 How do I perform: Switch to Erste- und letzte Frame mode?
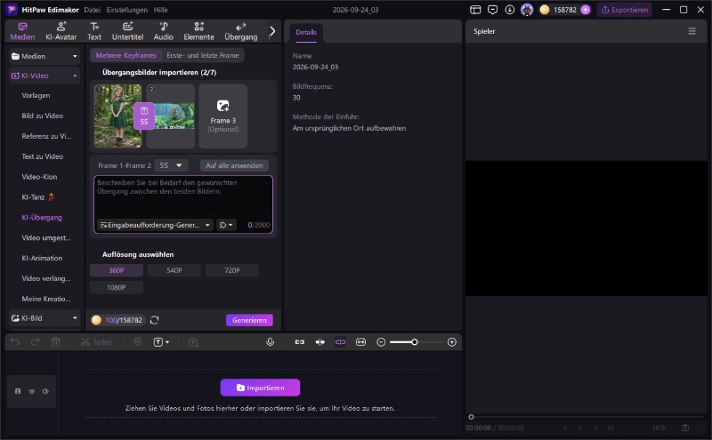pyautogui.click(x=203, y=55)
